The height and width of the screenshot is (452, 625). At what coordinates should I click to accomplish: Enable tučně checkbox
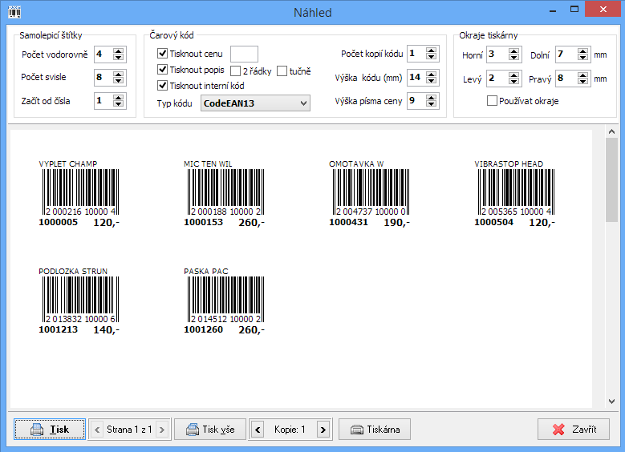[x=282, y=71]
